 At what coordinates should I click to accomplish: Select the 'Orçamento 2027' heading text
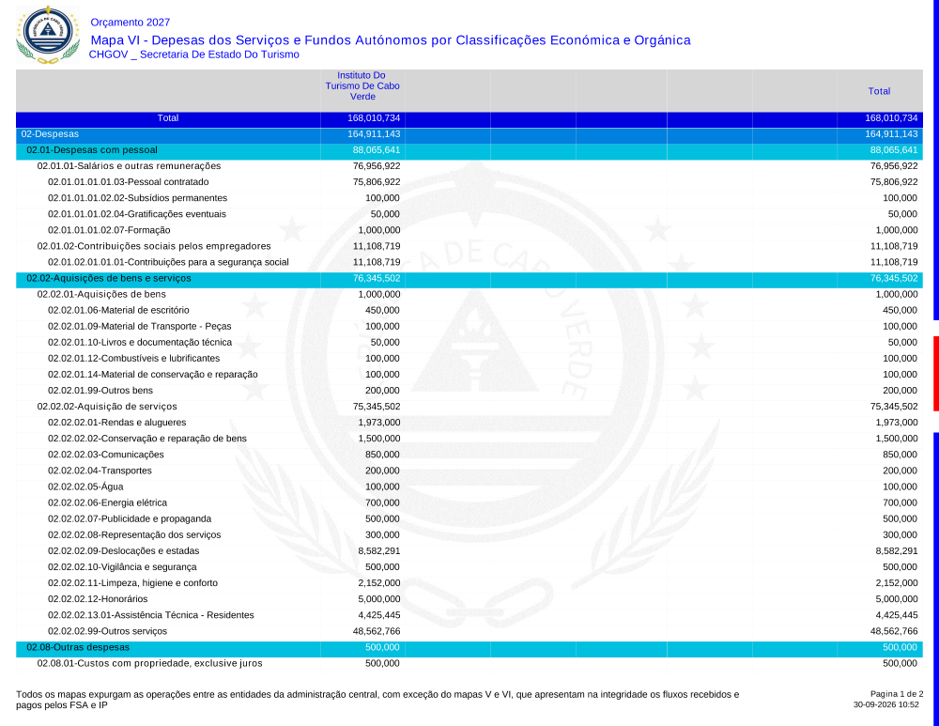[x=130, y=23]
